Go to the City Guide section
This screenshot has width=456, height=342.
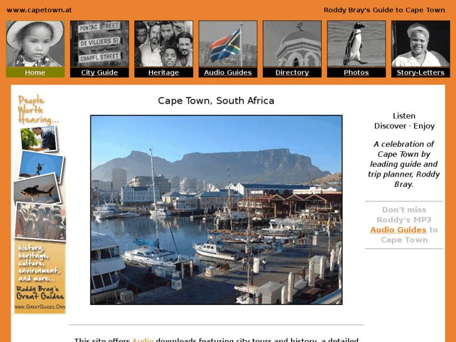click(100, 72)
